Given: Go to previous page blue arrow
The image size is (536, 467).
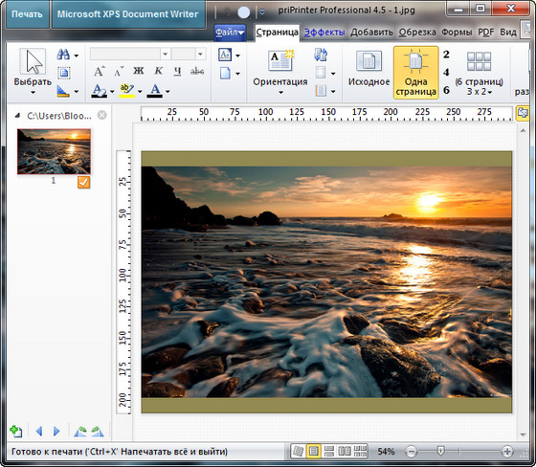Looking at the screenshot, I should (x=39, y=432).
